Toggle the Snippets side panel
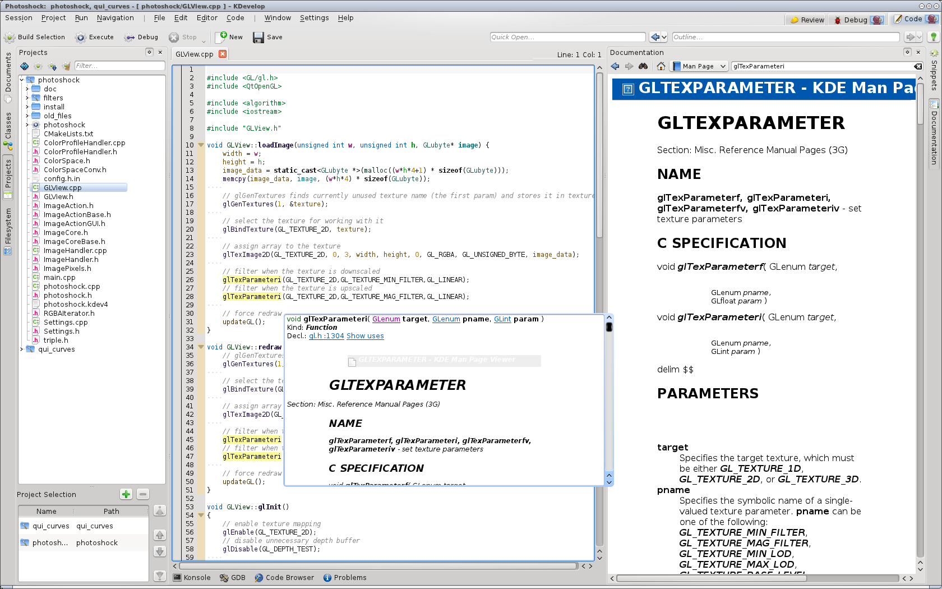942x589 pixels. pos(934,70)
